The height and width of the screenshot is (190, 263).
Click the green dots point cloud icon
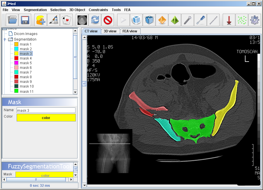click(x=242, y=20)
